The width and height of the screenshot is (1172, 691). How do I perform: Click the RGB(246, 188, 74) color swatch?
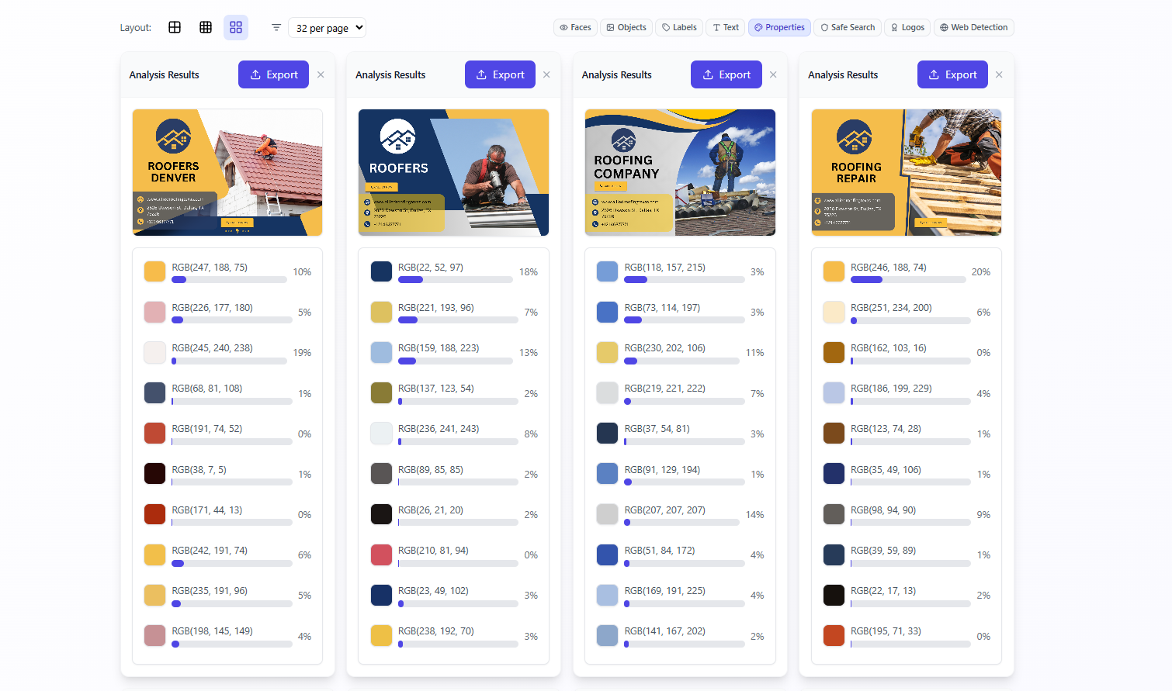[x=834, y=271]
